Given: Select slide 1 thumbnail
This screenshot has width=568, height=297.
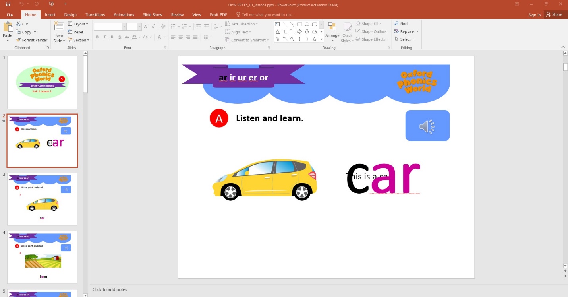Looking at the screenshot, I should coord(42,82).
